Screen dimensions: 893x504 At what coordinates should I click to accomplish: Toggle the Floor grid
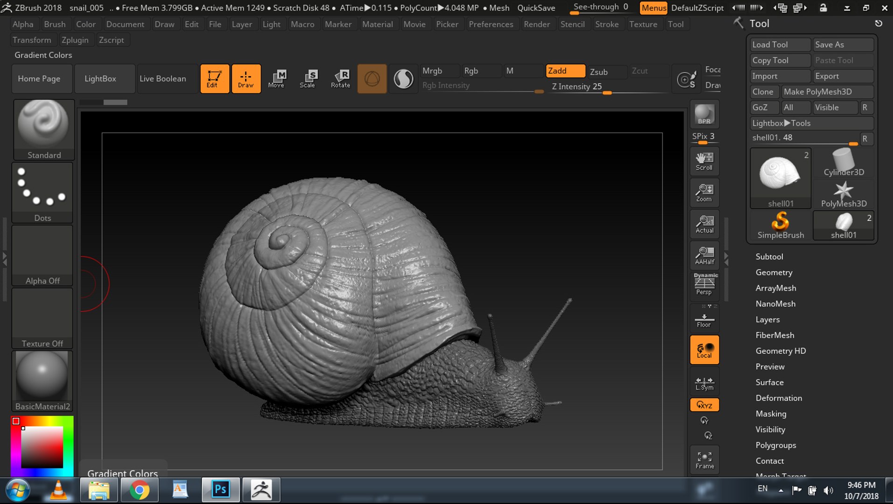tap(704, 319)
